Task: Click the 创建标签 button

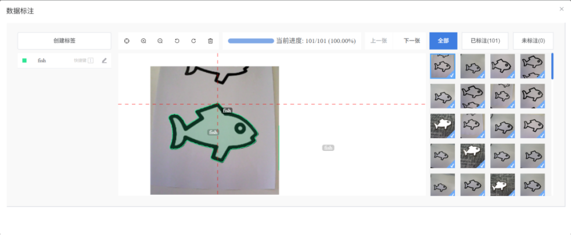Action: [x=64, y=41]
